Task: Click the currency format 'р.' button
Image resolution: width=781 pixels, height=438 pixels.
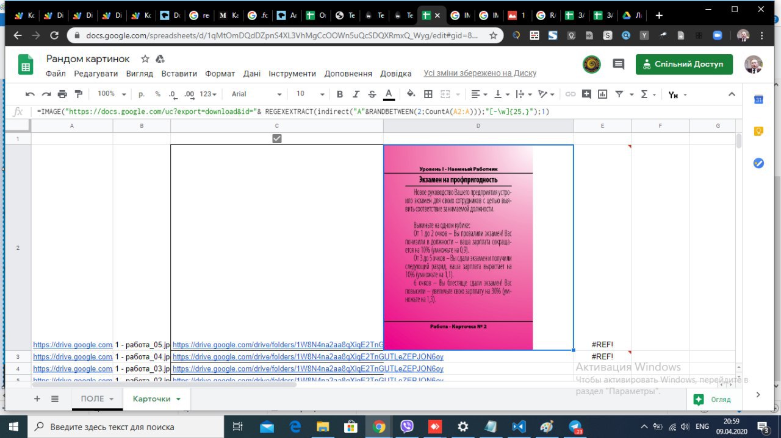Action: 142,94
